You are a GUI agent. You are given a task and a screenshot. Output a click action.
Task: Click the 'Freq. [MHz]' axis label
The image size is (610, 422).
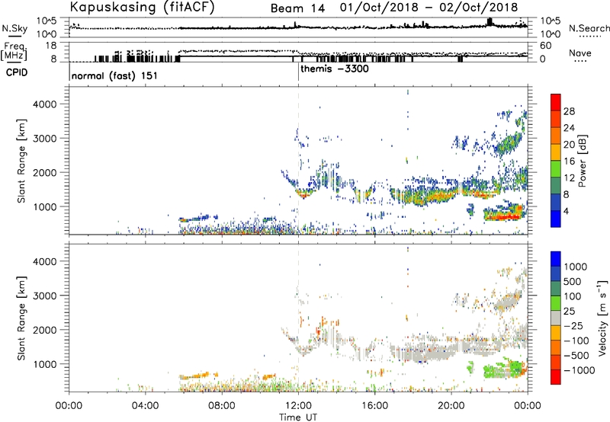pyautogui.click(x=14, y=52)
